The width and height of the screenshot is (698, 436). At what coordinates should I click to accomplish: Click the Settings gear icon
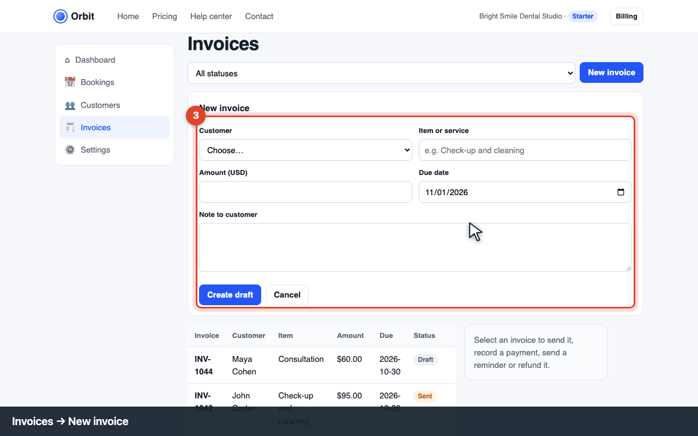(x=70, y=150)
